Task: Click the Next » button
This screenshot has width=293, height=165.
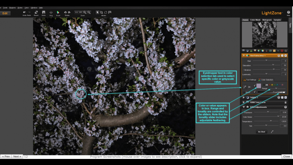Action: point(17,157)
